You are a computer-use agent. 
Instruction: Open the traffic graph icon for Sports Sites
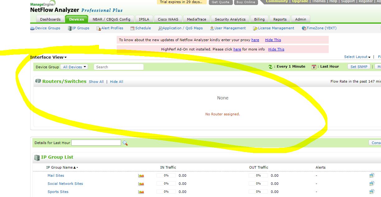[x=141, y=192]
